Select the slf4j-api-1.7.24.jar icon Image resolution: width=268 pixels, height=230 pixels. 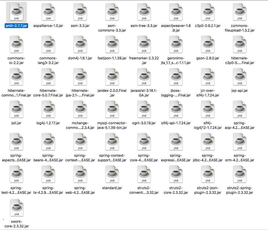point(176,109)
